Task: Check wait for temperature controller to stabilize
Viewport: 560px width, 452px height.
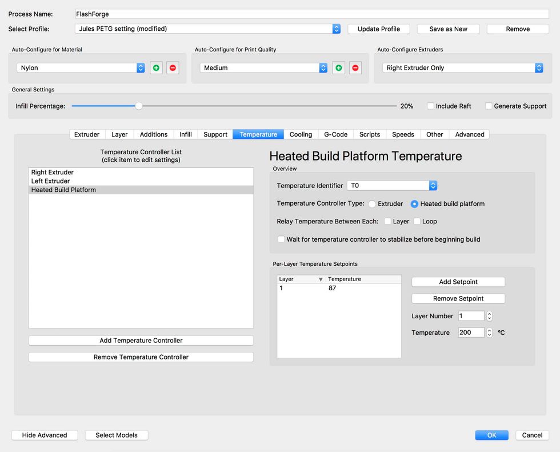Action: (281, 239)
